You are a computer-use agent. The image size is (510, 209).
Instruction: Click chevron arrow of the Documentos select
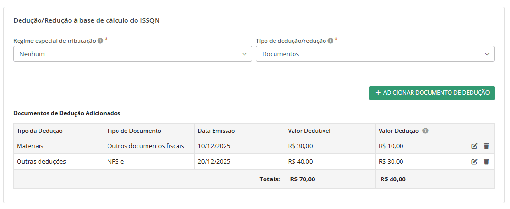click(487, 54)
